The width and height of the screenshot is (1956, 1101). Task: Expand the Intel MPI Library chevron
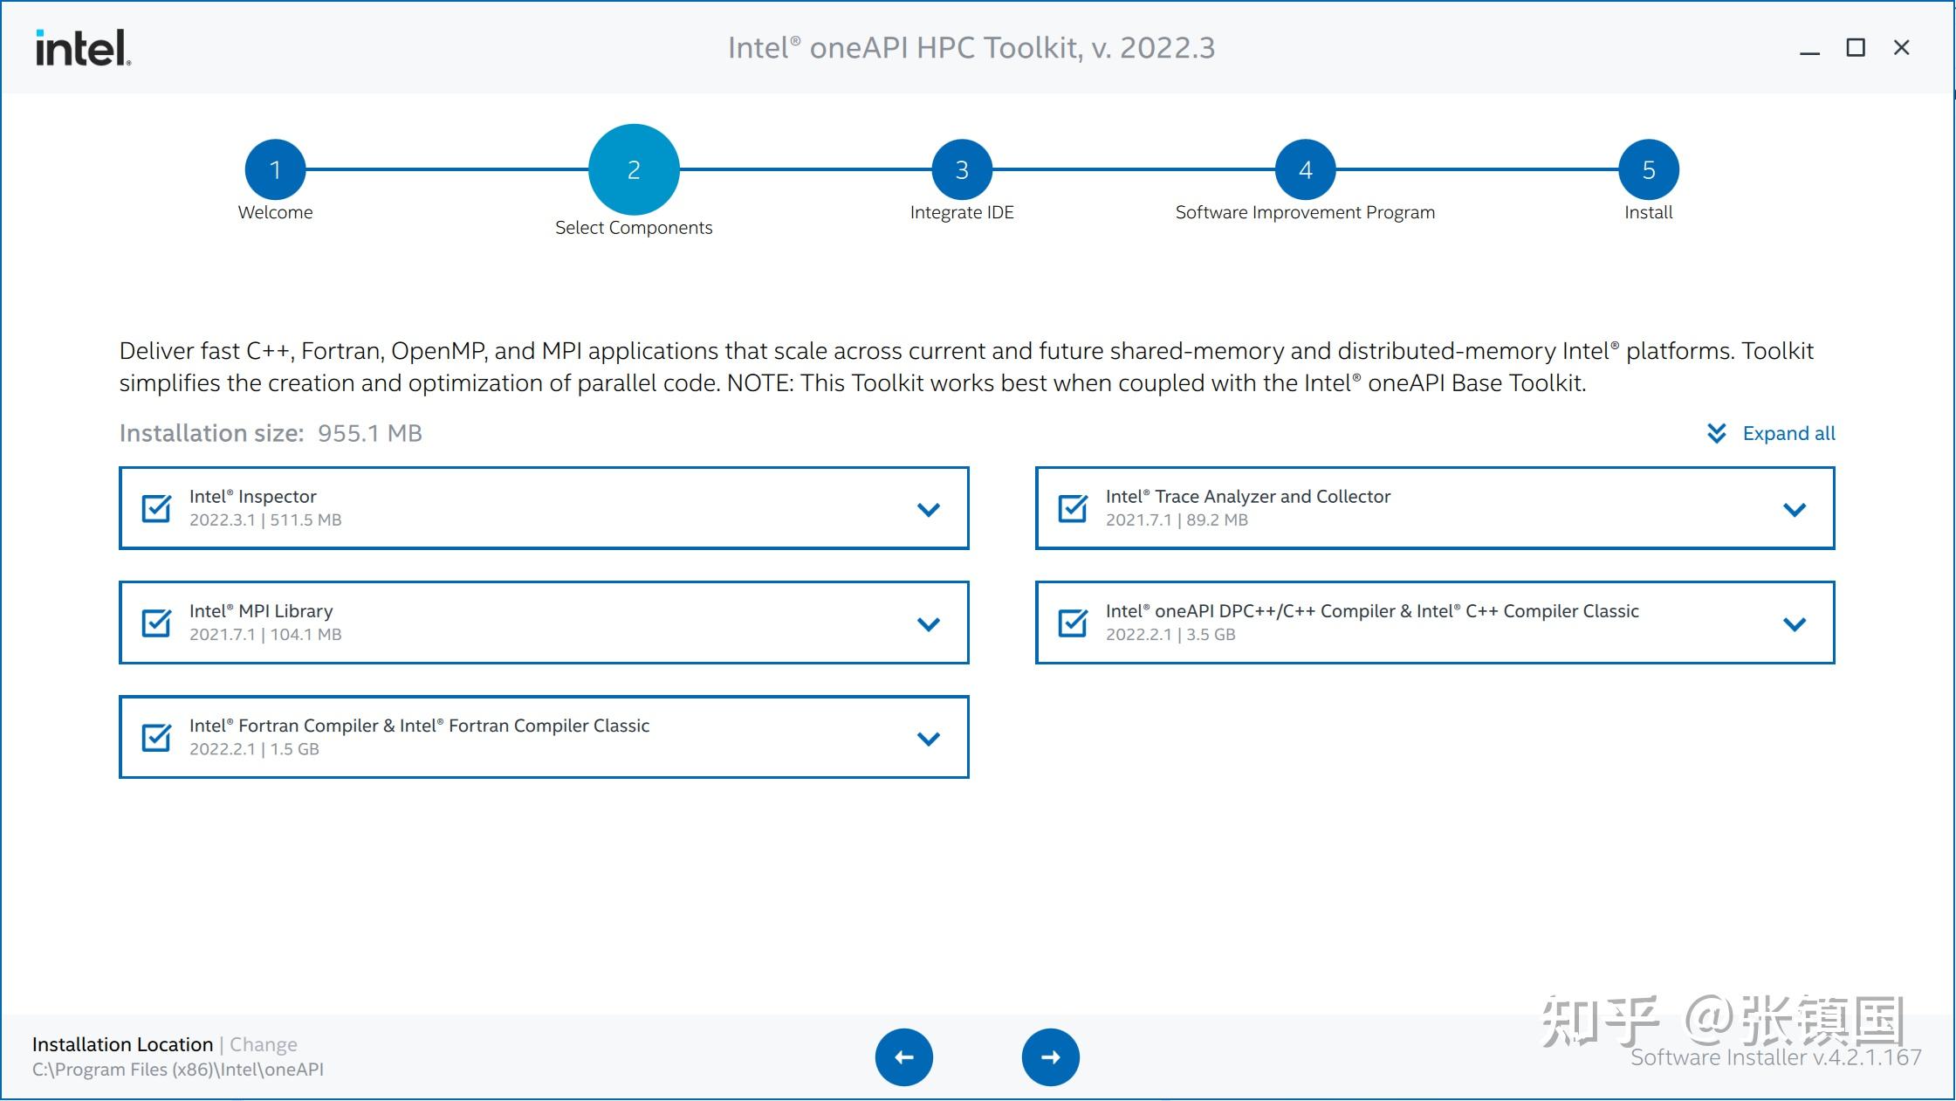pyautogui.click(x=929, y=624)
